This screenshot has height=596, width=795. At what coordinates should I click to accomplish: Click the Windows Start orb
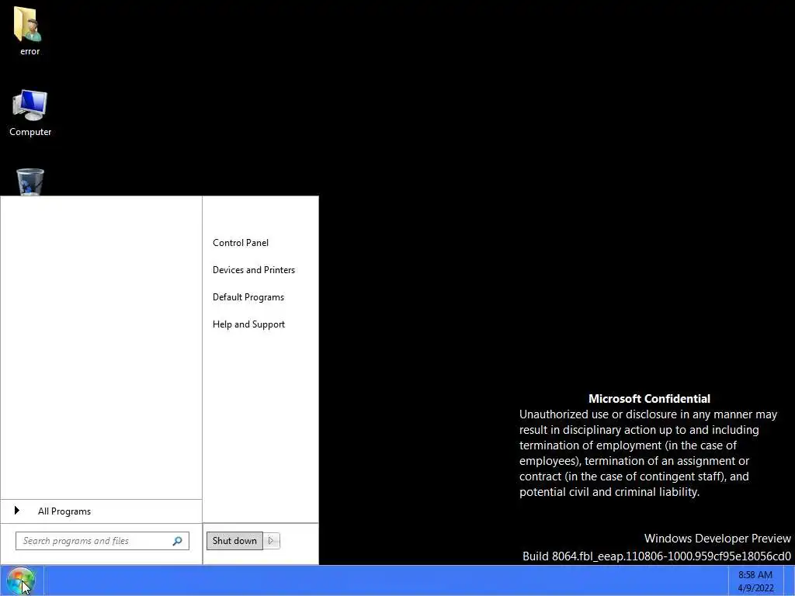coord(21,580)
